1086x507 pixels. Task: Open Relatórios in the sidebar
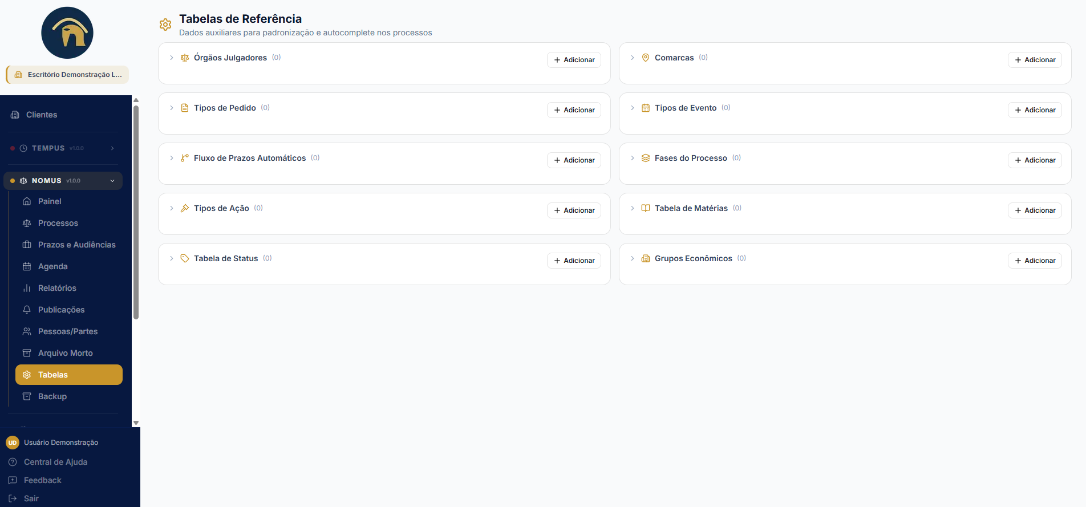69,288
